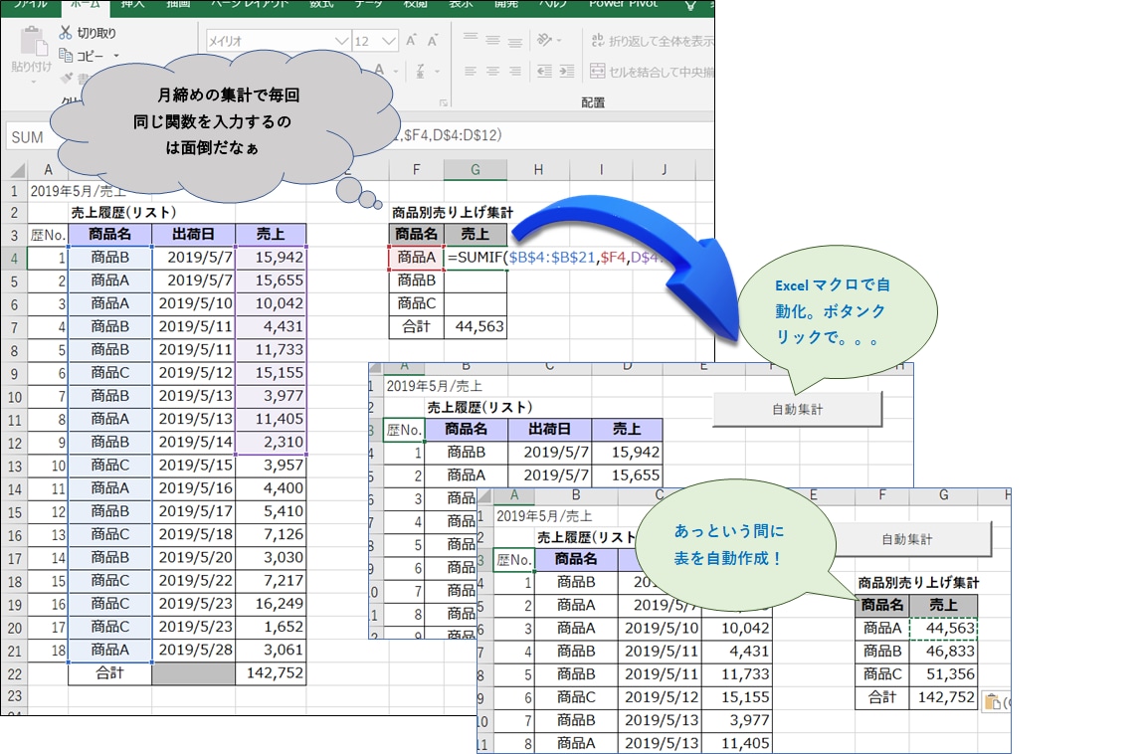Select main sheet cell 2,310

click(272, 442)
